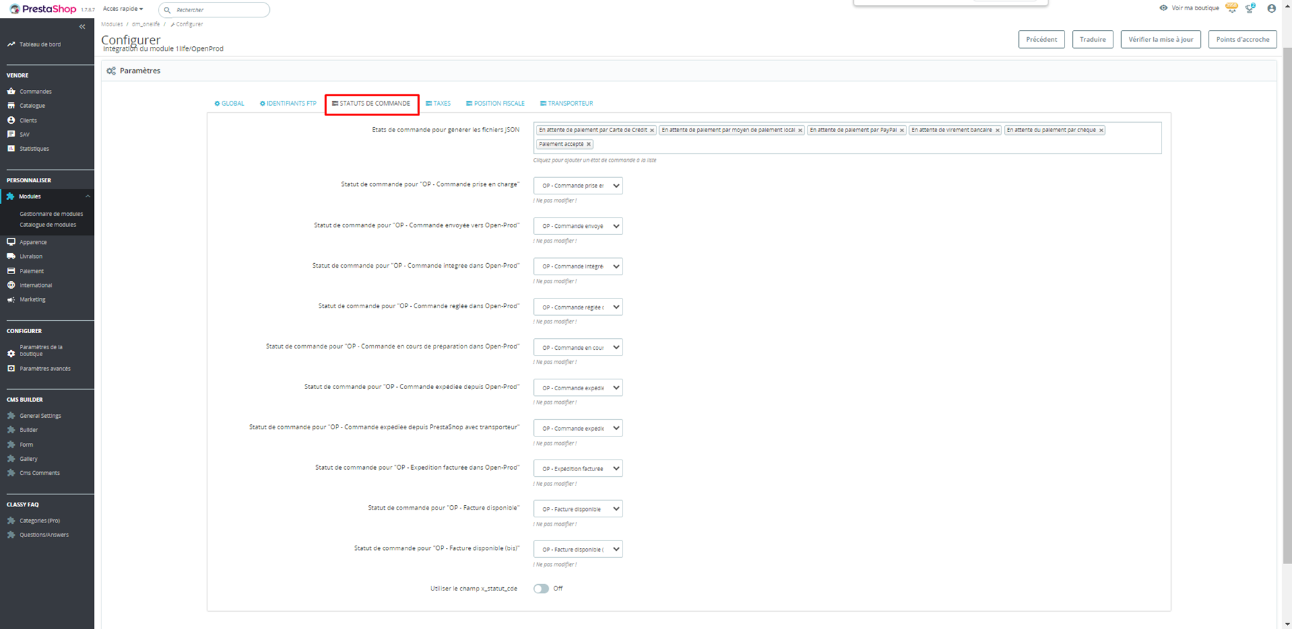Viewport: 1292px width, 629px height.
Task: Click the Précédent button
Action: 1041,39
